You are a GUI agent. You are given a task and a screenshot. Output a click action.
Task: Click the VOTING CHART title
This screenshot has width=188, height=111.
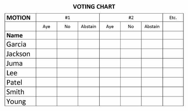pos(94,6)
